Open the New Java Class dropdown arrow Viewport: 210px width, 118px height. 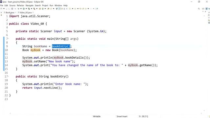(45, 9)
